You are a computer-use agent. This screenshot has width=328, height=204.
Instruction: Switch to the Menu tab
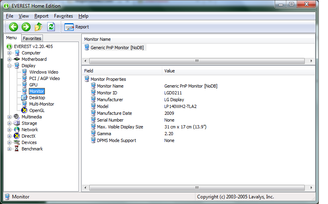tap(11, 38)
